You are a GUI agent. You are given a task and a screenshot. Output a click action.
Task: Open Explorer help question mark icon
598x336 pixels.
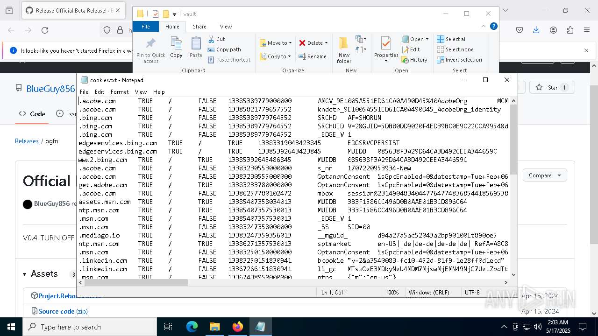coord(493,26)
